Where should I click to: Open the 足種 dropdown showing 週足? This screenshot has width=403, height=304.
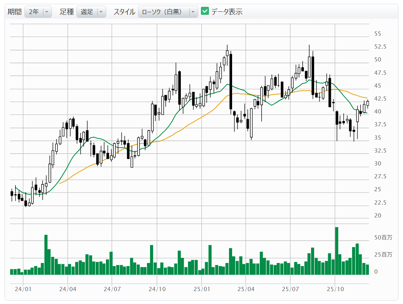point(91,12)
